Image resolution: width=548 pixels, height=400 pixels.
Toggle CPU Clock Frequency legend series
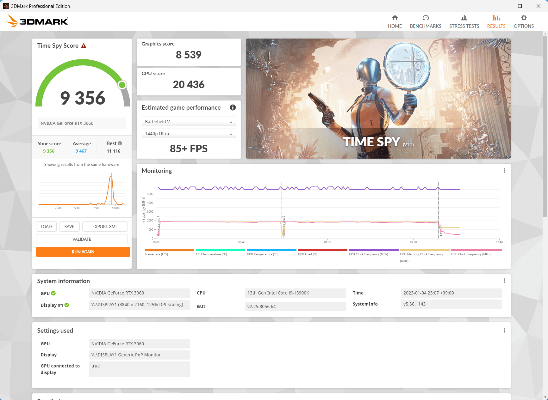(374, 252)
